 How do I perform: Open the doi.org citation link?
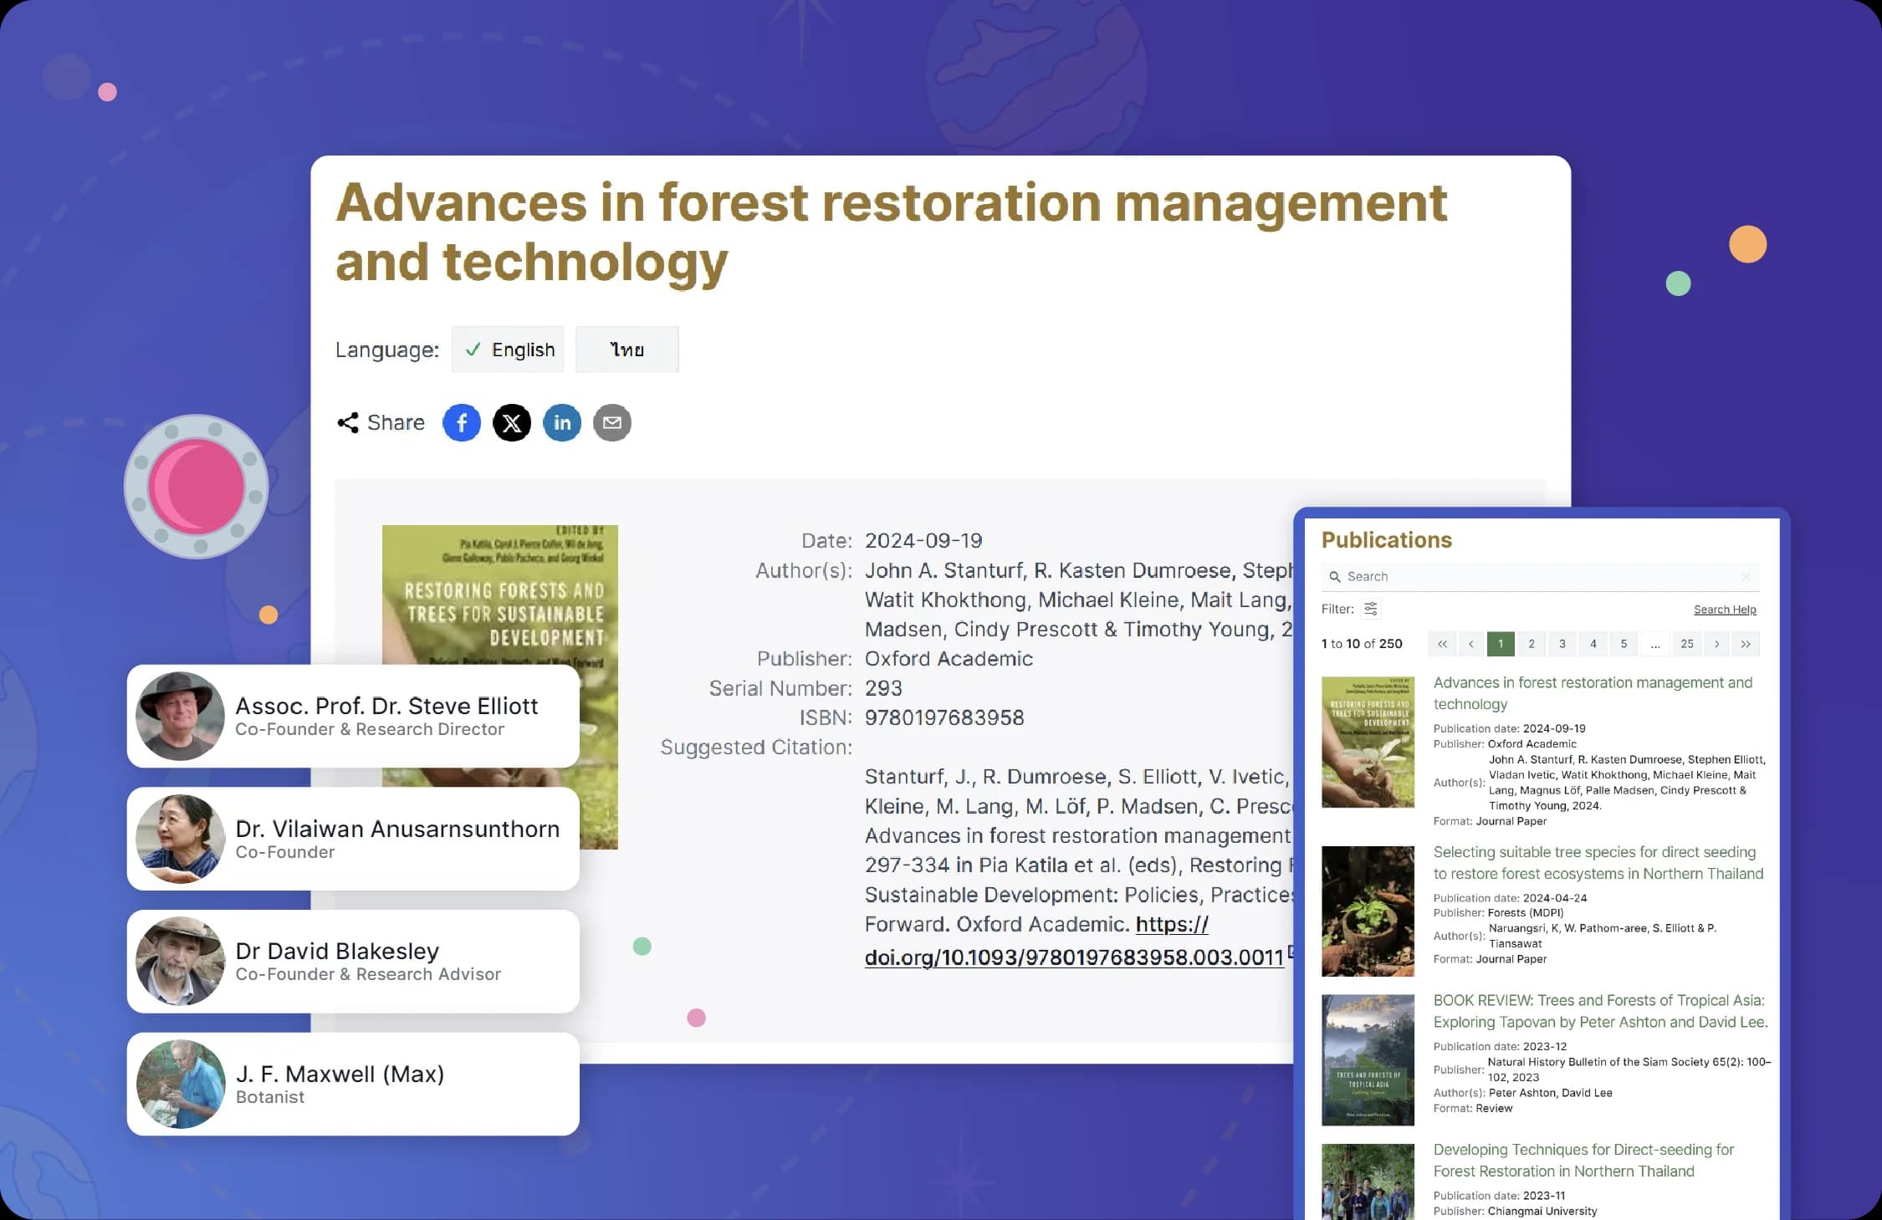[x=1073, y=957]
